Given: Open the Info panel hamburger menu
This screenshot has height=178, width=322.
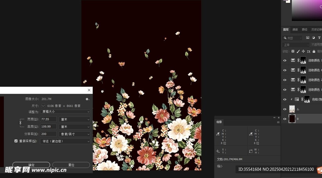Looking at the screenshot, I should point(278,122).
